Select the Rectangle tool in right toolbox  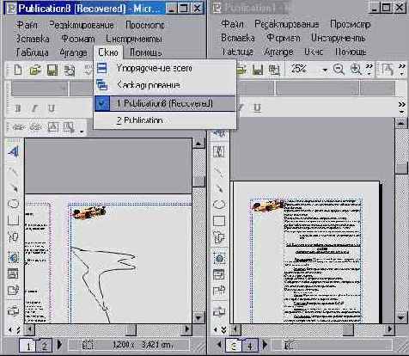(219, 221)
